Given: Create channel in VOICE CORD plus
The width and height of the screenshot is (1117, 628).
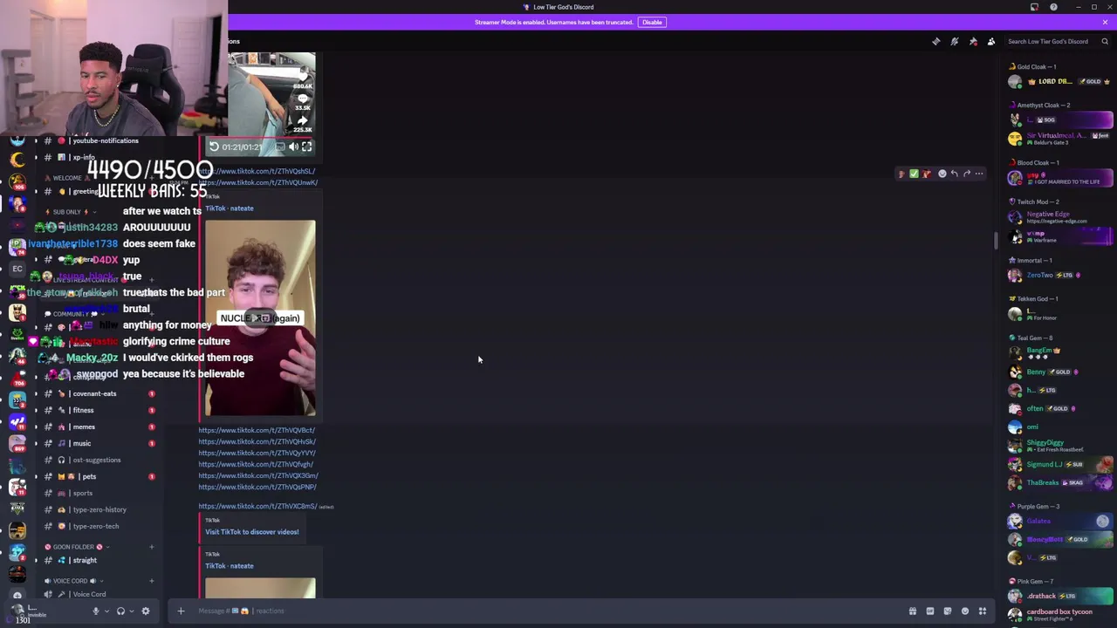Looking at the screenshot, I should point(151,581).
